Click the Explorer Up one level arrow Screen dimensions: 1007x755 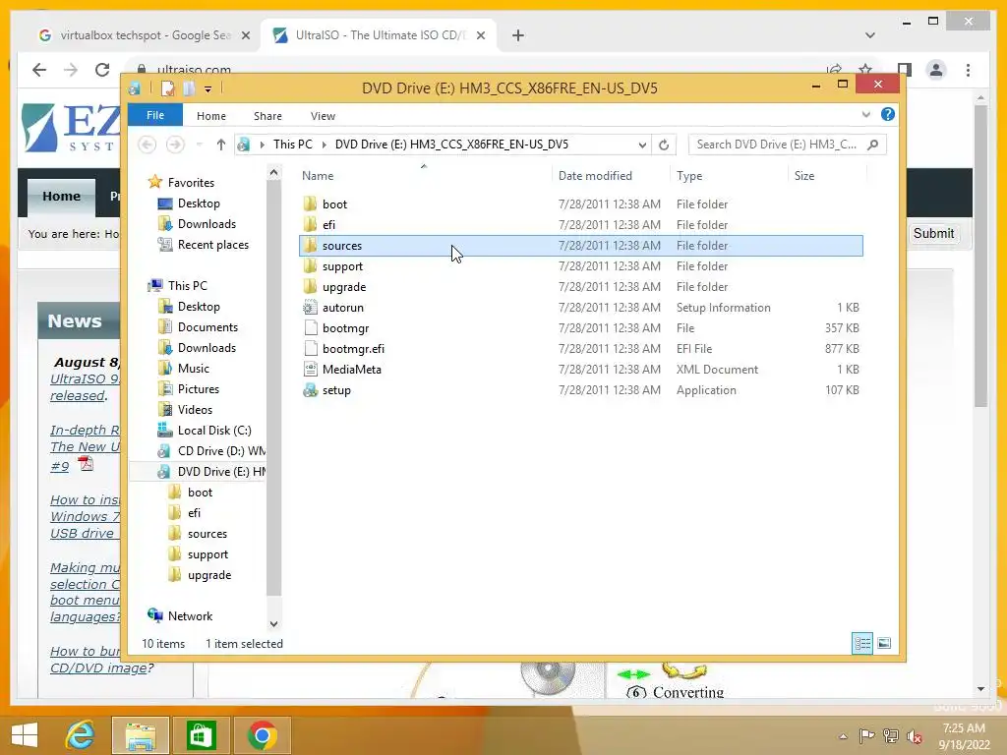(x=221, y=145)
